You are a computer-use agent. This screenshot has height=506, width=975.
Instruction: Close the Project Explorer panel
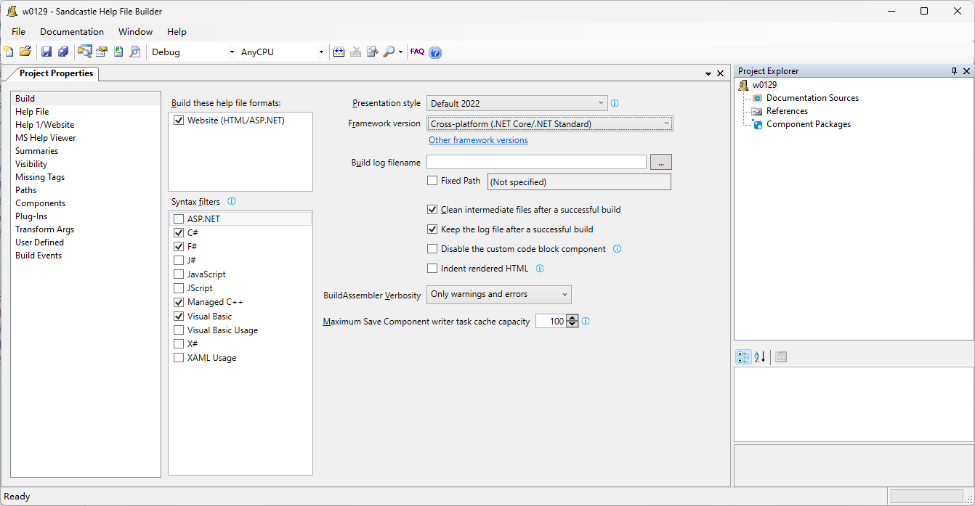(x=967, y=71)
